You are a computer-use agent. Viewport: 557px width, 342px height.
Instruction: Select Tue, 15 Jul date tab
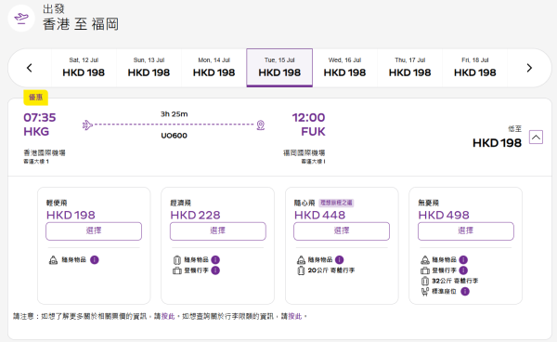coord(279,68)
